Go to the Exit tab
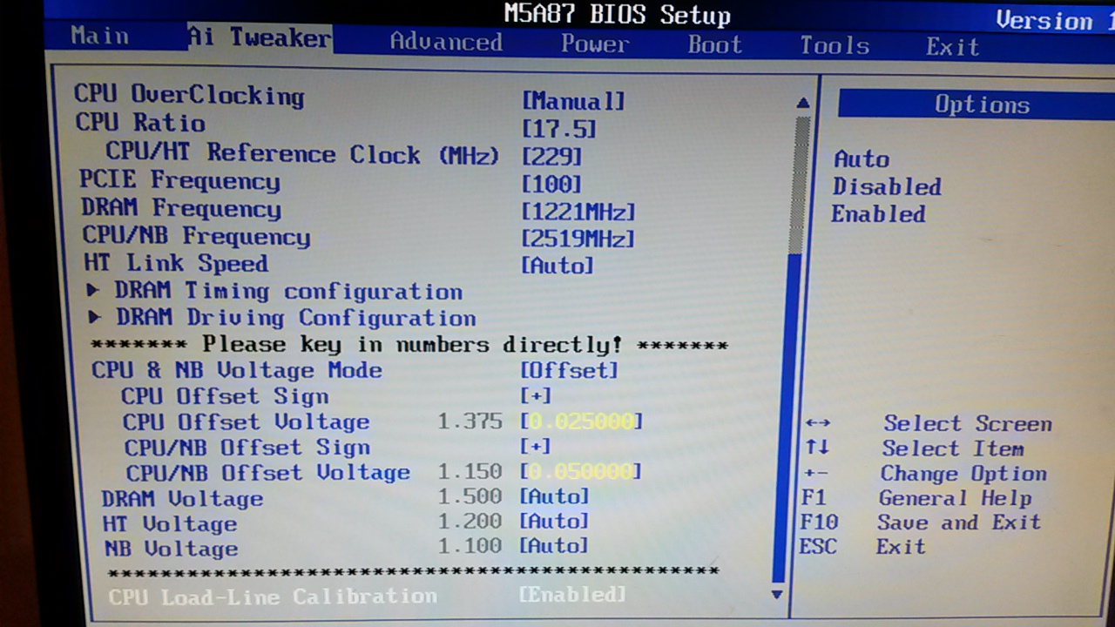Screen dimensions: 1115x627 click(952, 46)
